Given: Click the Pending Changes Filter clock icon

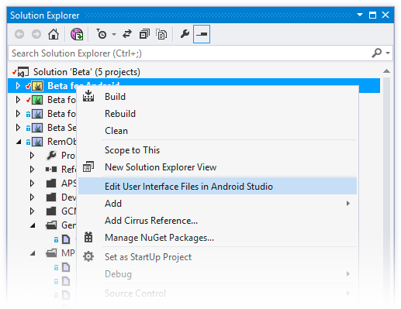Looking at the screenshot, I should [x=102, y=34].
